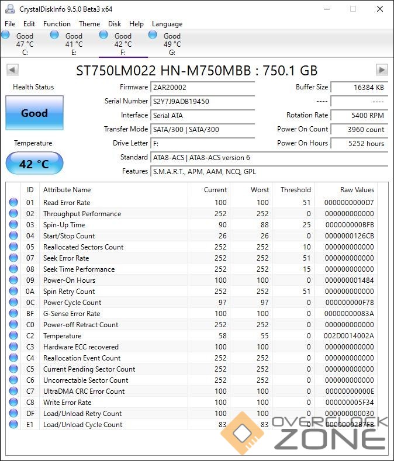Click status orb for Read Error Rate
Image resolution: width=394 pixels, height=461 pixels.
13,203
